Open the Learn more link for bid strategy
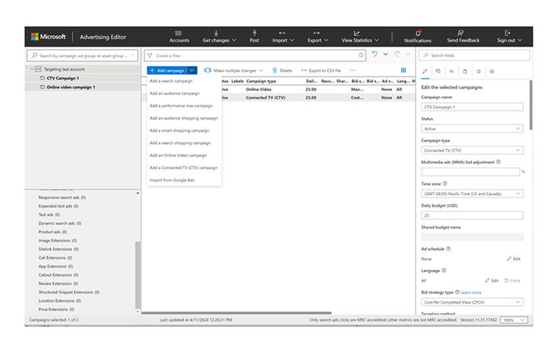This screenshot has width=556, height=351. (x=471, y=292)
